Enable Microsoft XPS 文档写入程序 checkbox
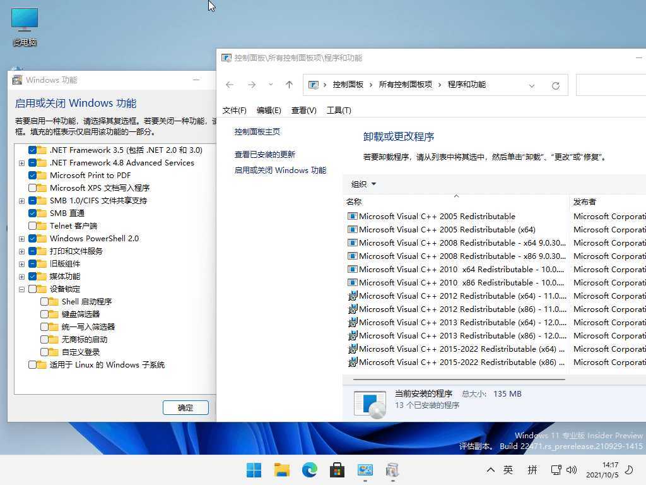 coord(33,188)
